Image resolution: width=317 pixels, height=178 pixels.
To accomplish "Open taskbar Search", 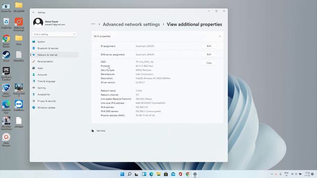I will [129, 174].
